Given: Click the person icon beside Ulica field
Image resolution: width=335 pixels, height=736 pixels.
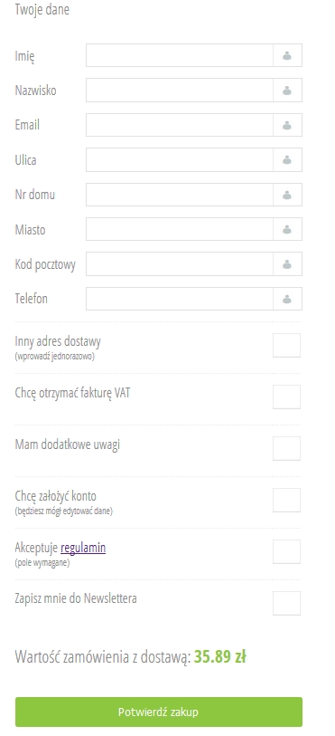Looking at the screenshot, I should click(x=287, y=160).
